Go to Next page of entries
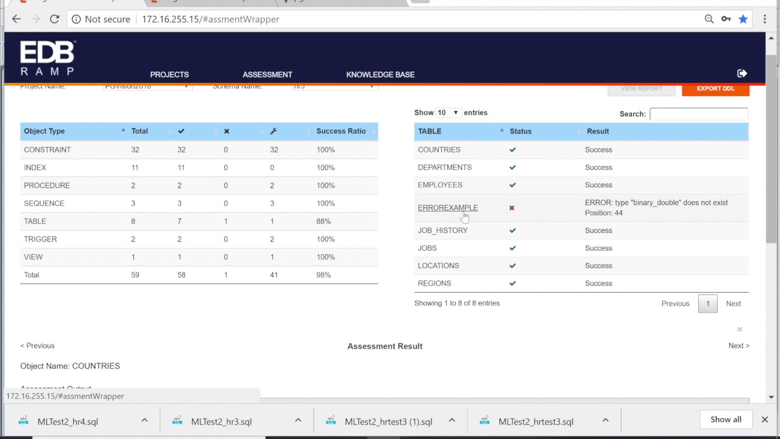Viewport: 780px width, 439px height. tap(733, 304)
